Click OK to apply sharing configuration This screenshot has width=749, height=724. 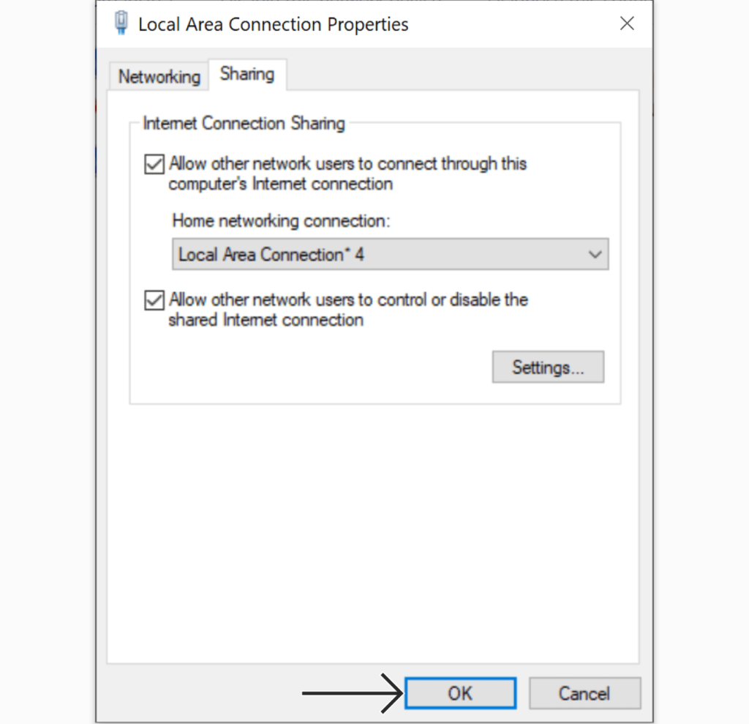(x=459, y=693)
